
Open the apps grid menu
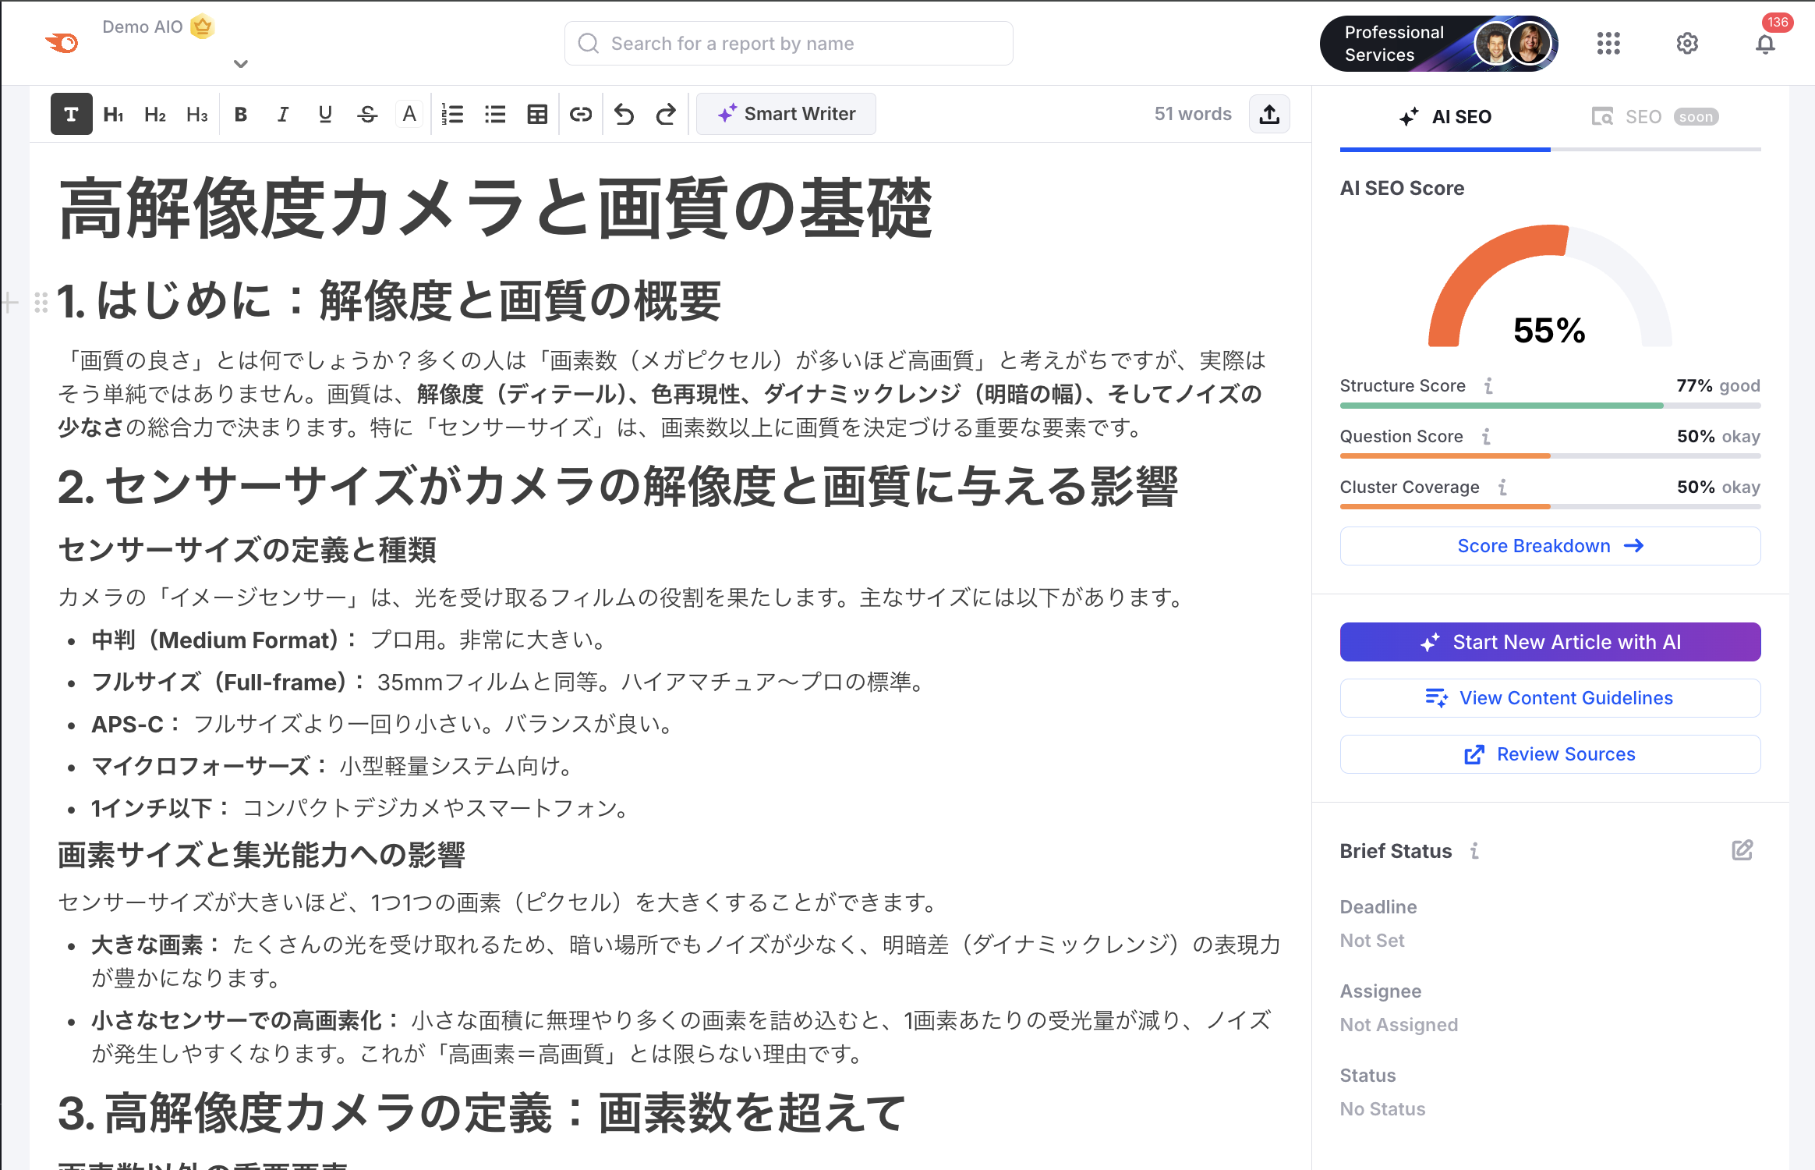(x=1608, y=44)
